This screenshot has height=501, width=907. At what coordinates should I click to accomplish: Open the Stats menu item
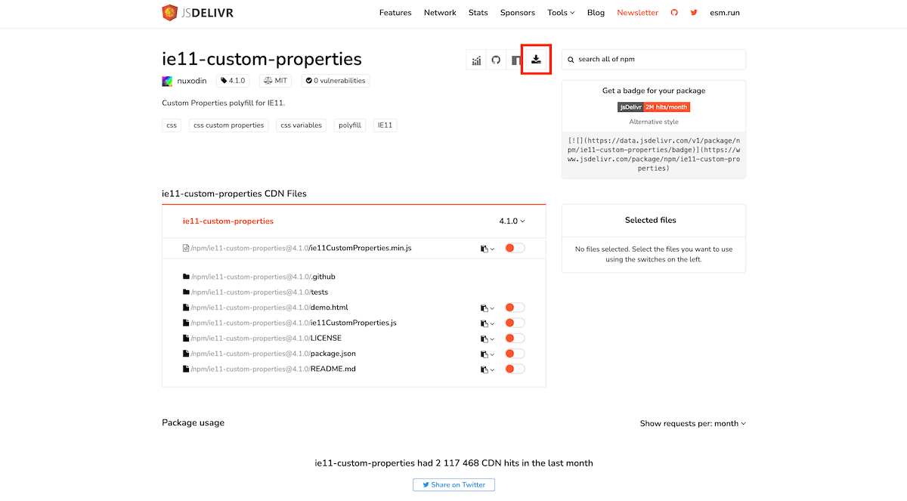pyautogui.click(x=478, y=13)
